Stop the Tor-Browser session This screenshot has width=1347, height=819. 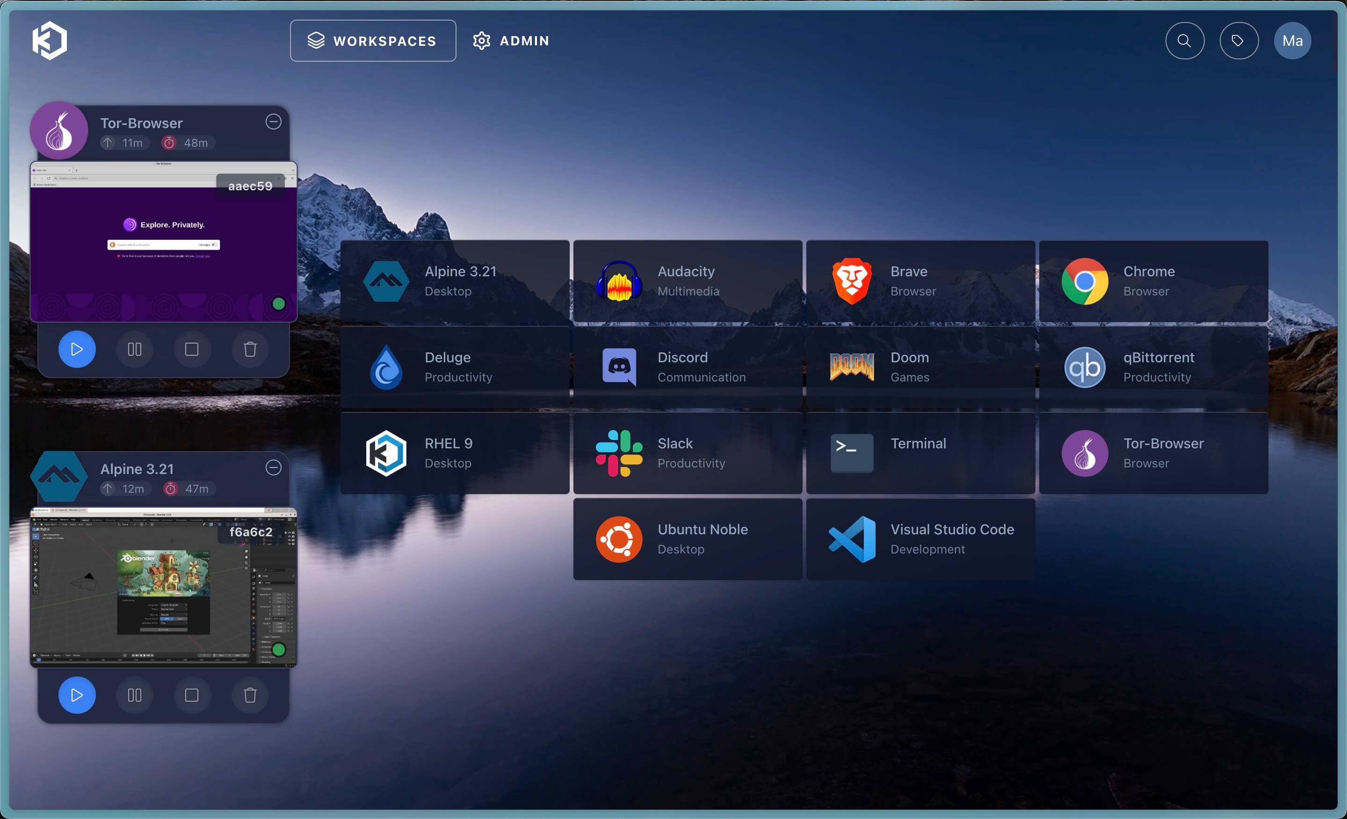pos(192,349)
